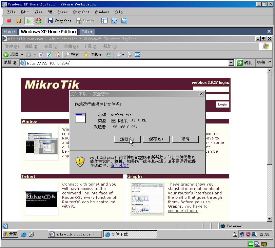
Task: Switch to the Other tab
Action: pyautogui.click(x=87, y=32)
